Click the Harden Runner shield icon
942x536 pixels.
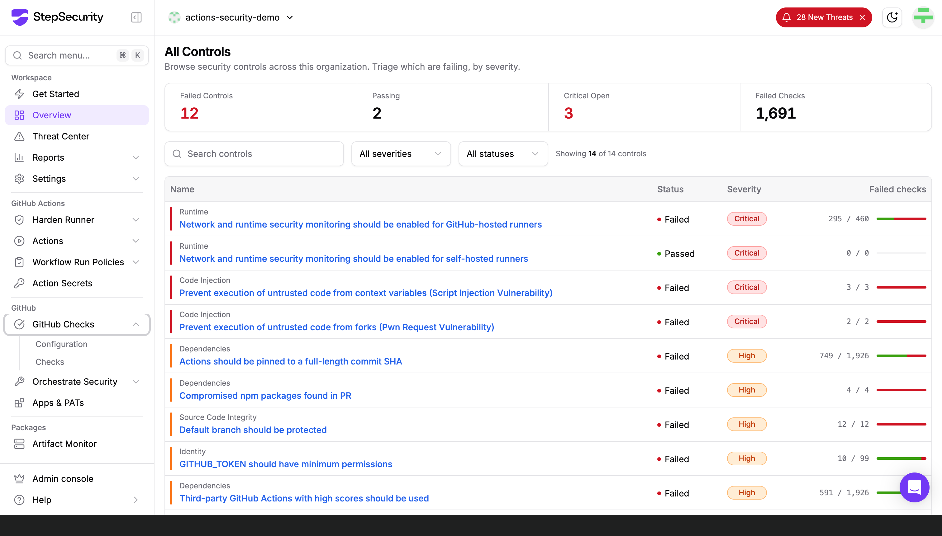pyautogui.click(x=19, y=220)
